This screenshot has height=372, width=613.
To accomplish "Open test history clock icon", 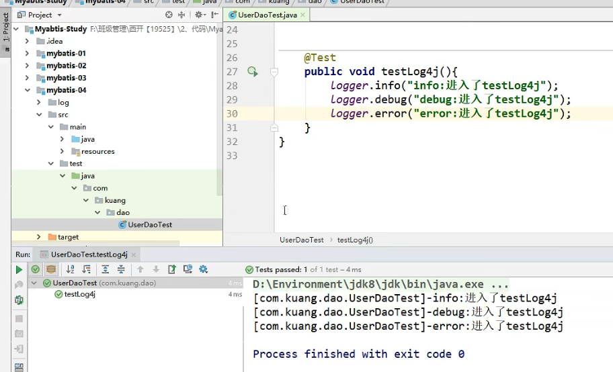I will pyautogui.click(x=188, y=269).
